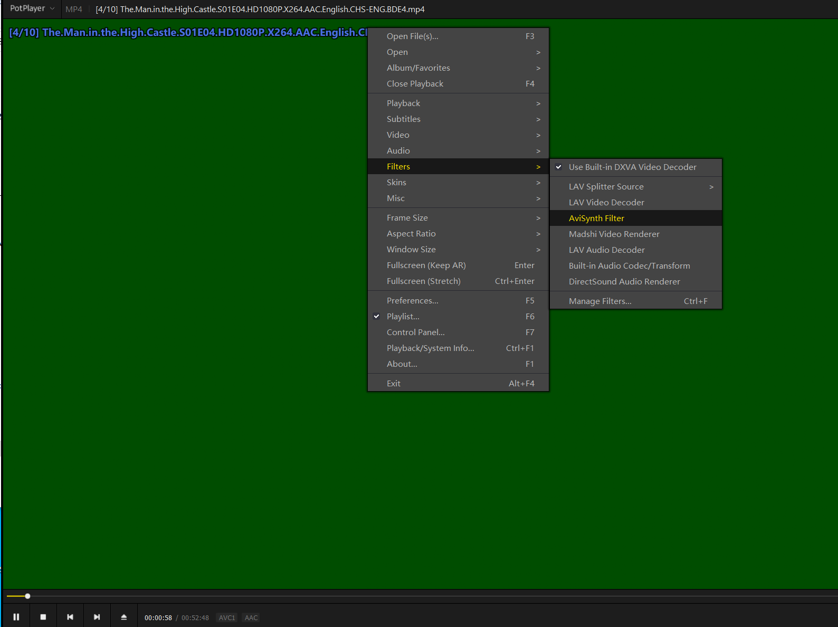Stop the video playback
The width and height of the screenshot is (838, 627).
click(x=43, y=617)
